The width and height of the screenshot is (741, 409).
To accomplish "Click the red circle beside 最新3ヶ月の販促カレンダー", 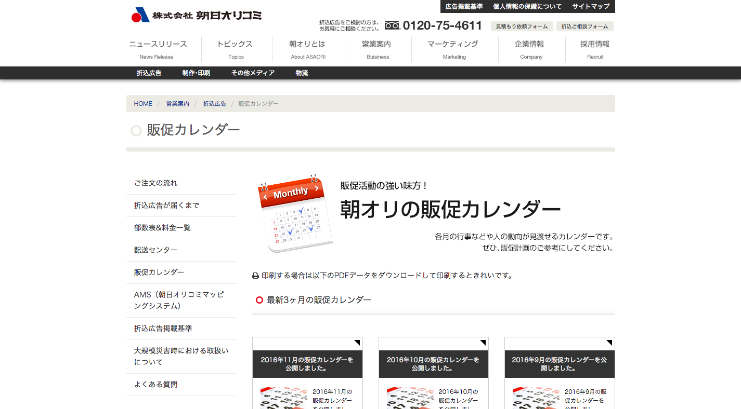I will (x=259, y=299).
